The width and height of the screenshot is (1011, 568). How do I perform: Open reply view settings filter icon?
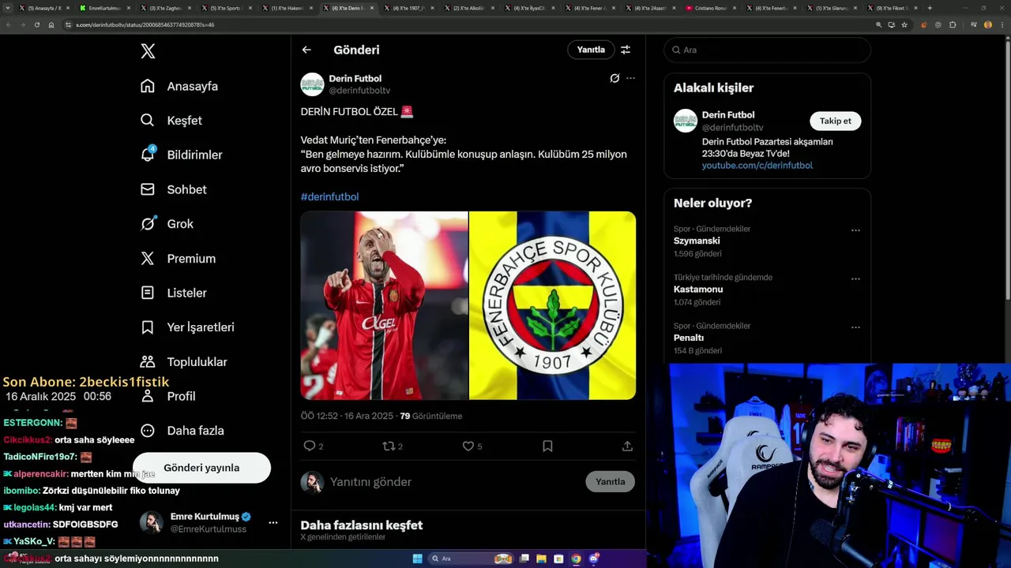pyautogui.click(x=626, y=50)
